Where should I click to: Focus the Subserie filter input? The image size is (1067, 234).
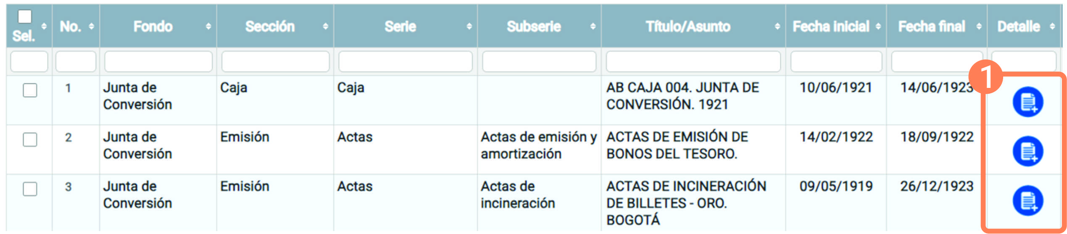point(539,62)
